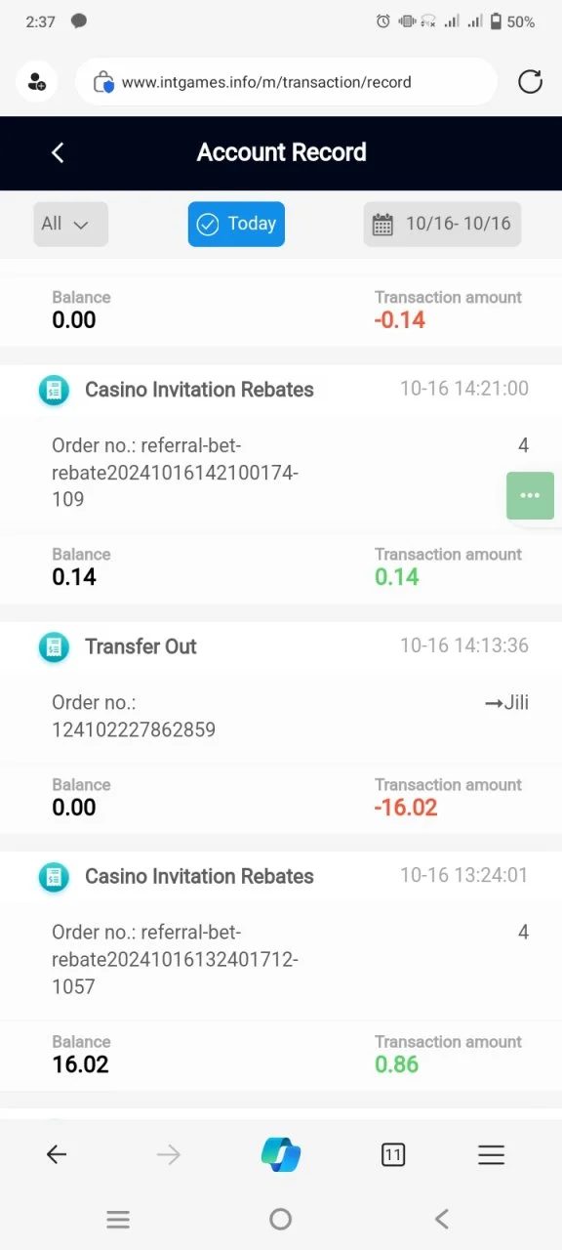This screenshot has height=1250, width=562.
Task: Reload the page with refresh icon
Action: (530, 82)
